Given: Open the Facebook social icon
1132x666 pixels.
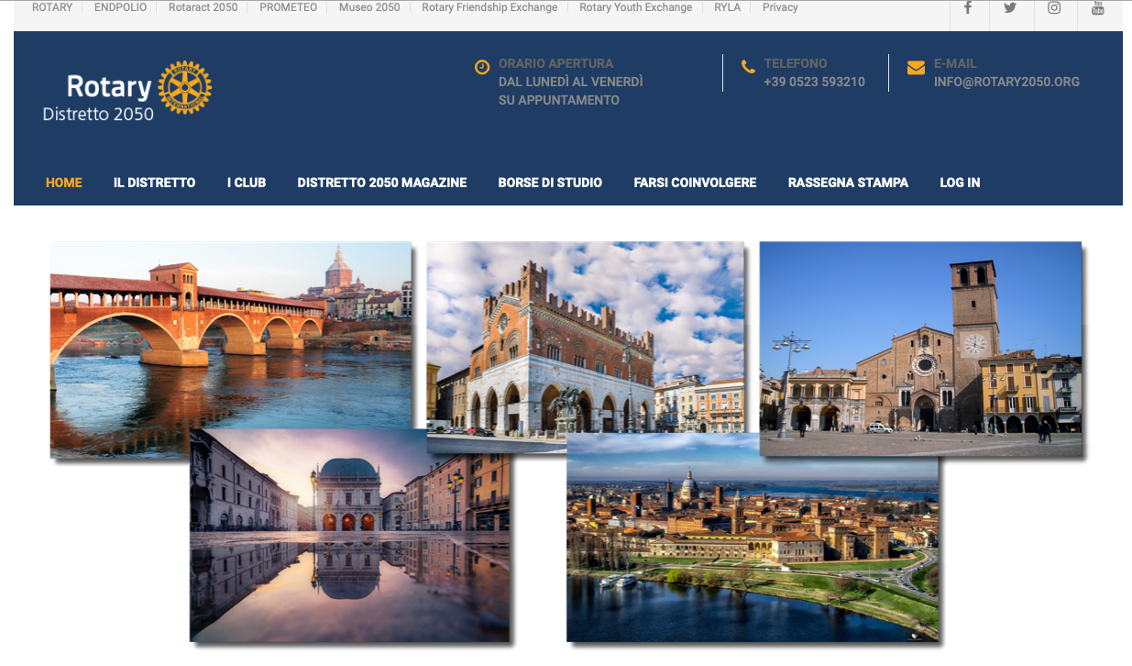Looking at the screenshot, I should [967, 8].
